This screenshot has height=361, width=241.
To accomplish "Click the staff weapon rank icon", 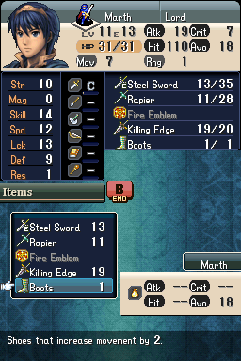I will coord(75,170).
